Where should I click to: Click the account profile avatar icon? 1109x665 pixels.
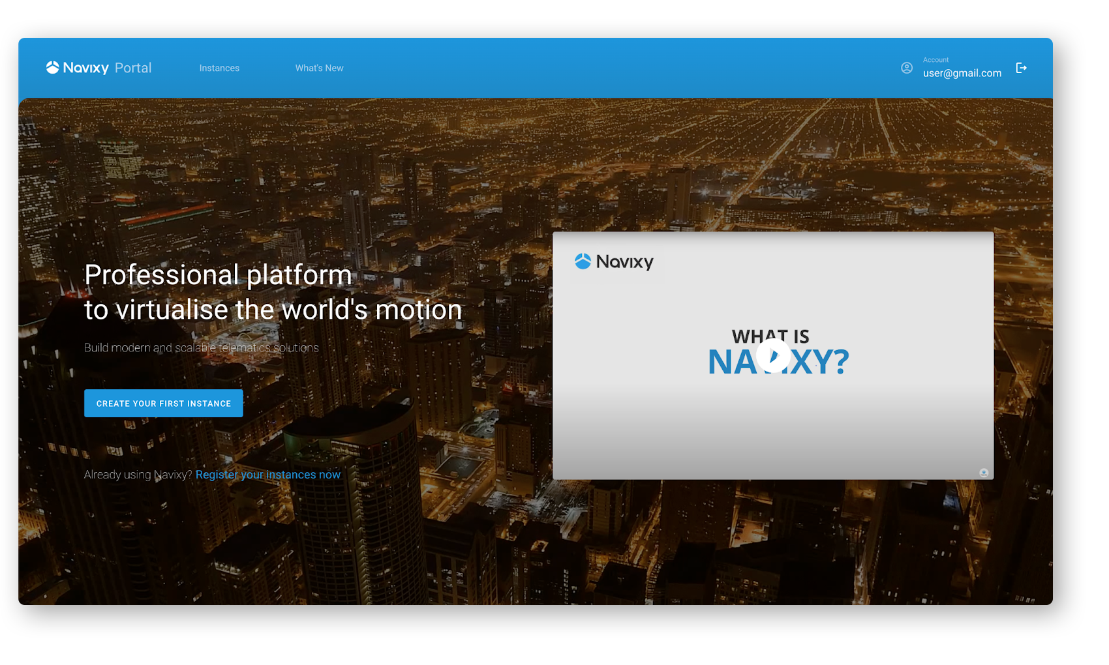point(907,68)
